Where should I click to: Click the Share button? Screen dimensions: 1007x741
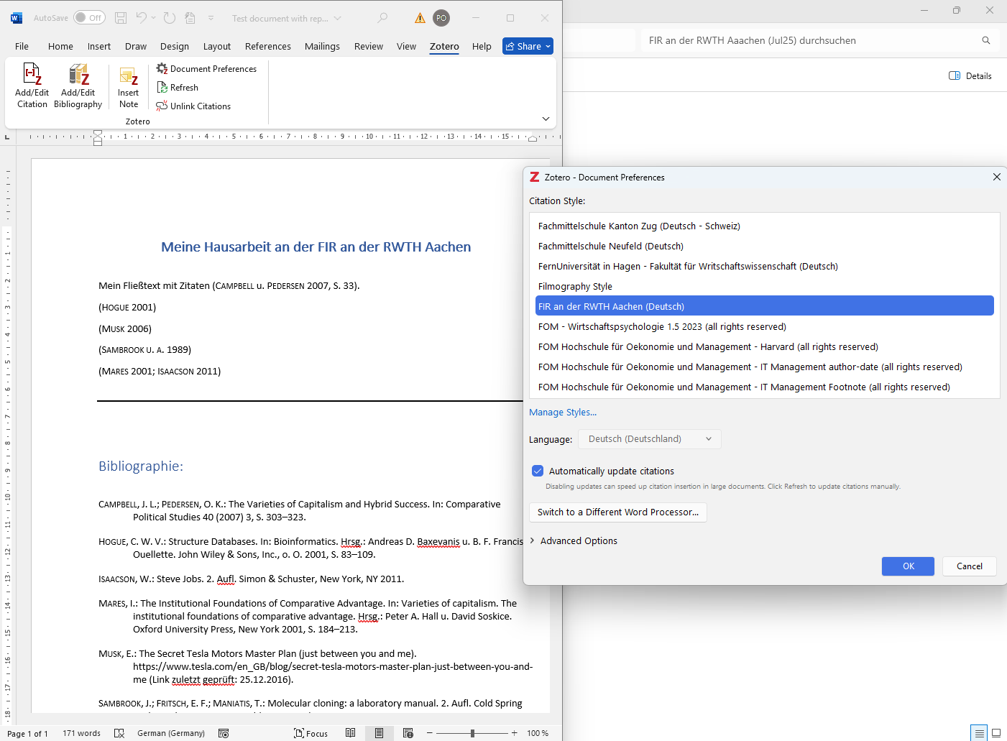[x=528, y=46]
